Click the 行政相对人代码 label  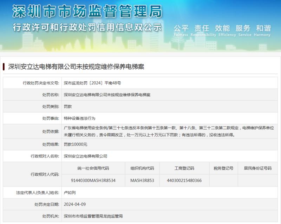click(45, 174)
